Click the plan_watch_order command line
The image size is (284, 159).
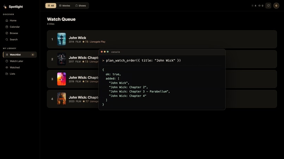coord(141,60)
